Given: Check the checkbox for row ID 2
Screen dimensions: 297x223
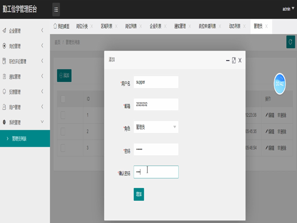Looking at the screenshot, I should click(63, 131).
